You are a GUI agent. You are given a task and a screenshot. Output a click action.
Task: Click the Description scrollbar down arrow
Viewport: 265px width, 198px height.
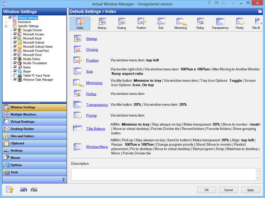click(x=257, y=178)
